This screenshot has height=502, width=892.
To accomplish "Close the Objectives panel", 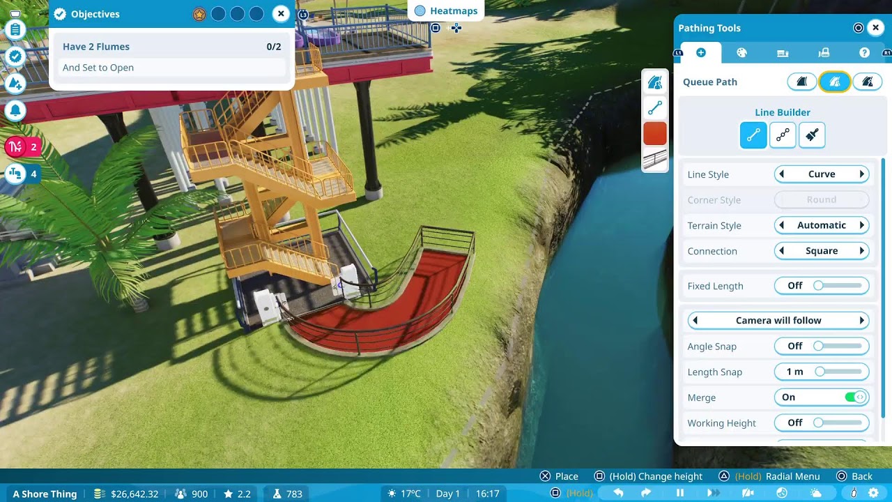I will point(280,13).
